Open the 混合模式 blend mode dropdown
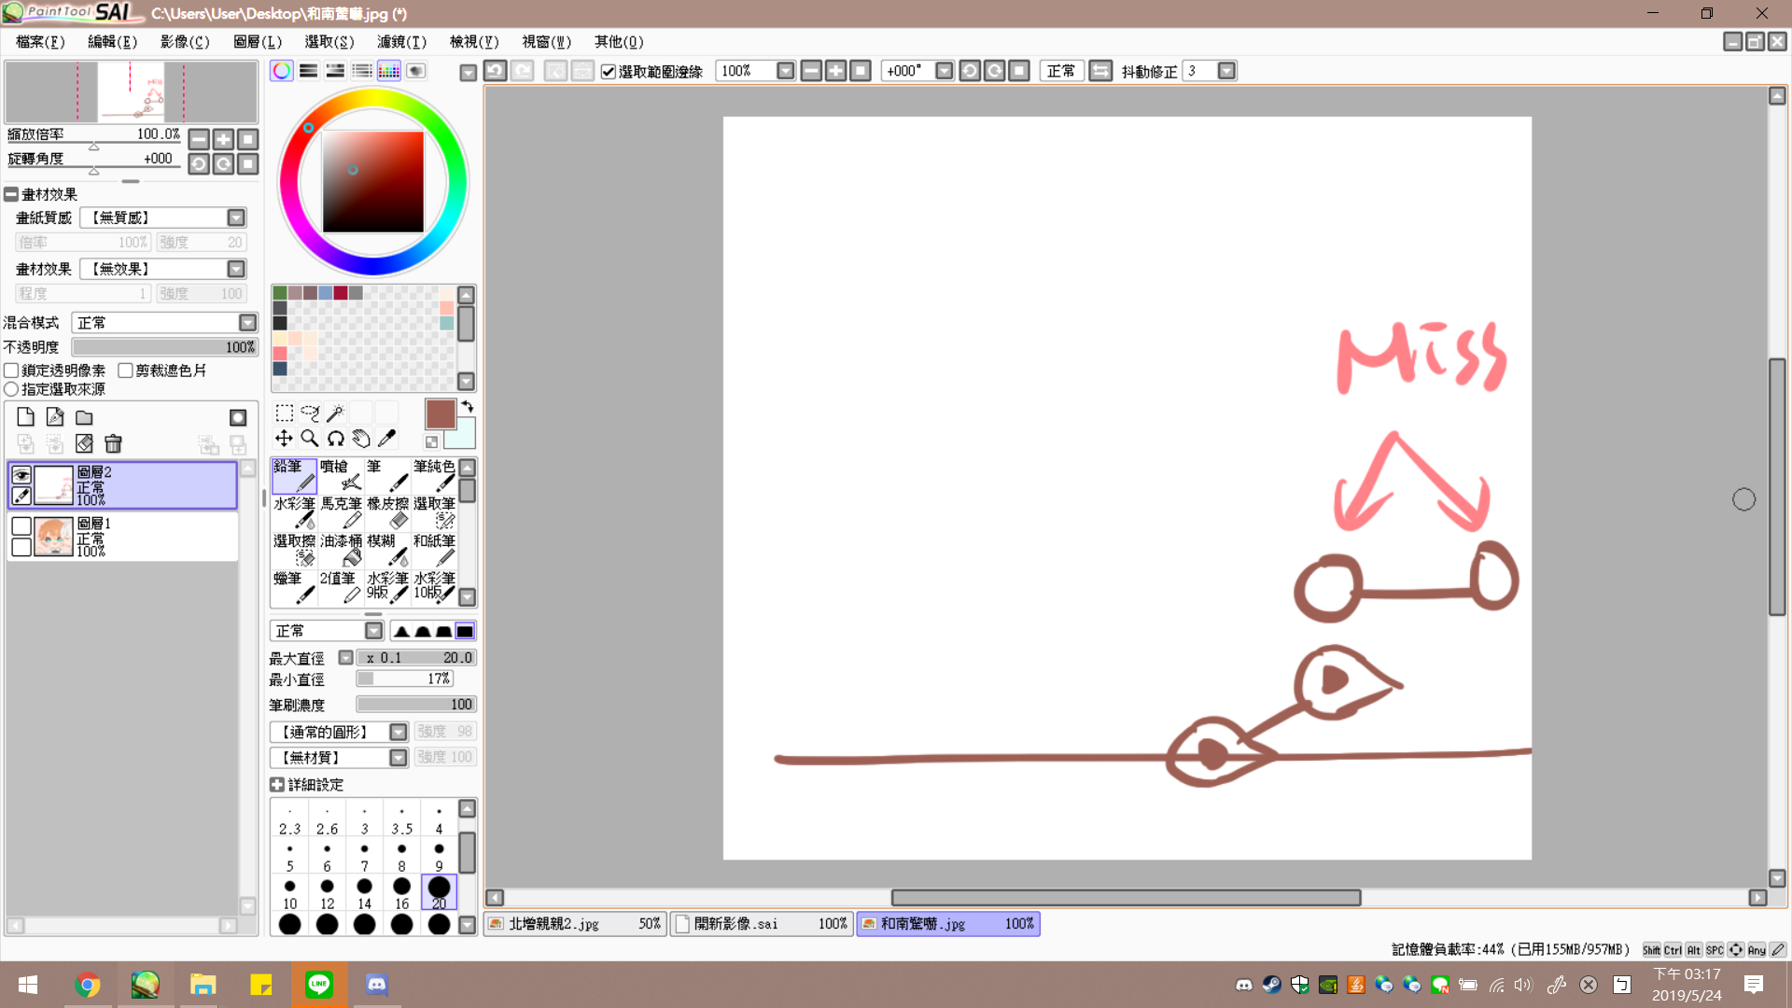The height and width of the screenshot is (1008, 1792). click(x=247, y=323)
